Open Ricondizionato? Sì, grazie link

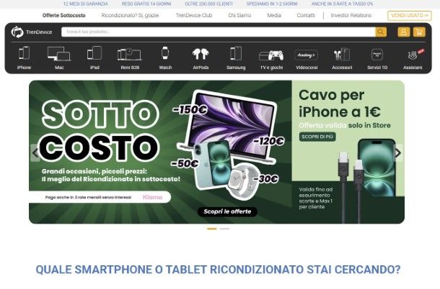131,15
